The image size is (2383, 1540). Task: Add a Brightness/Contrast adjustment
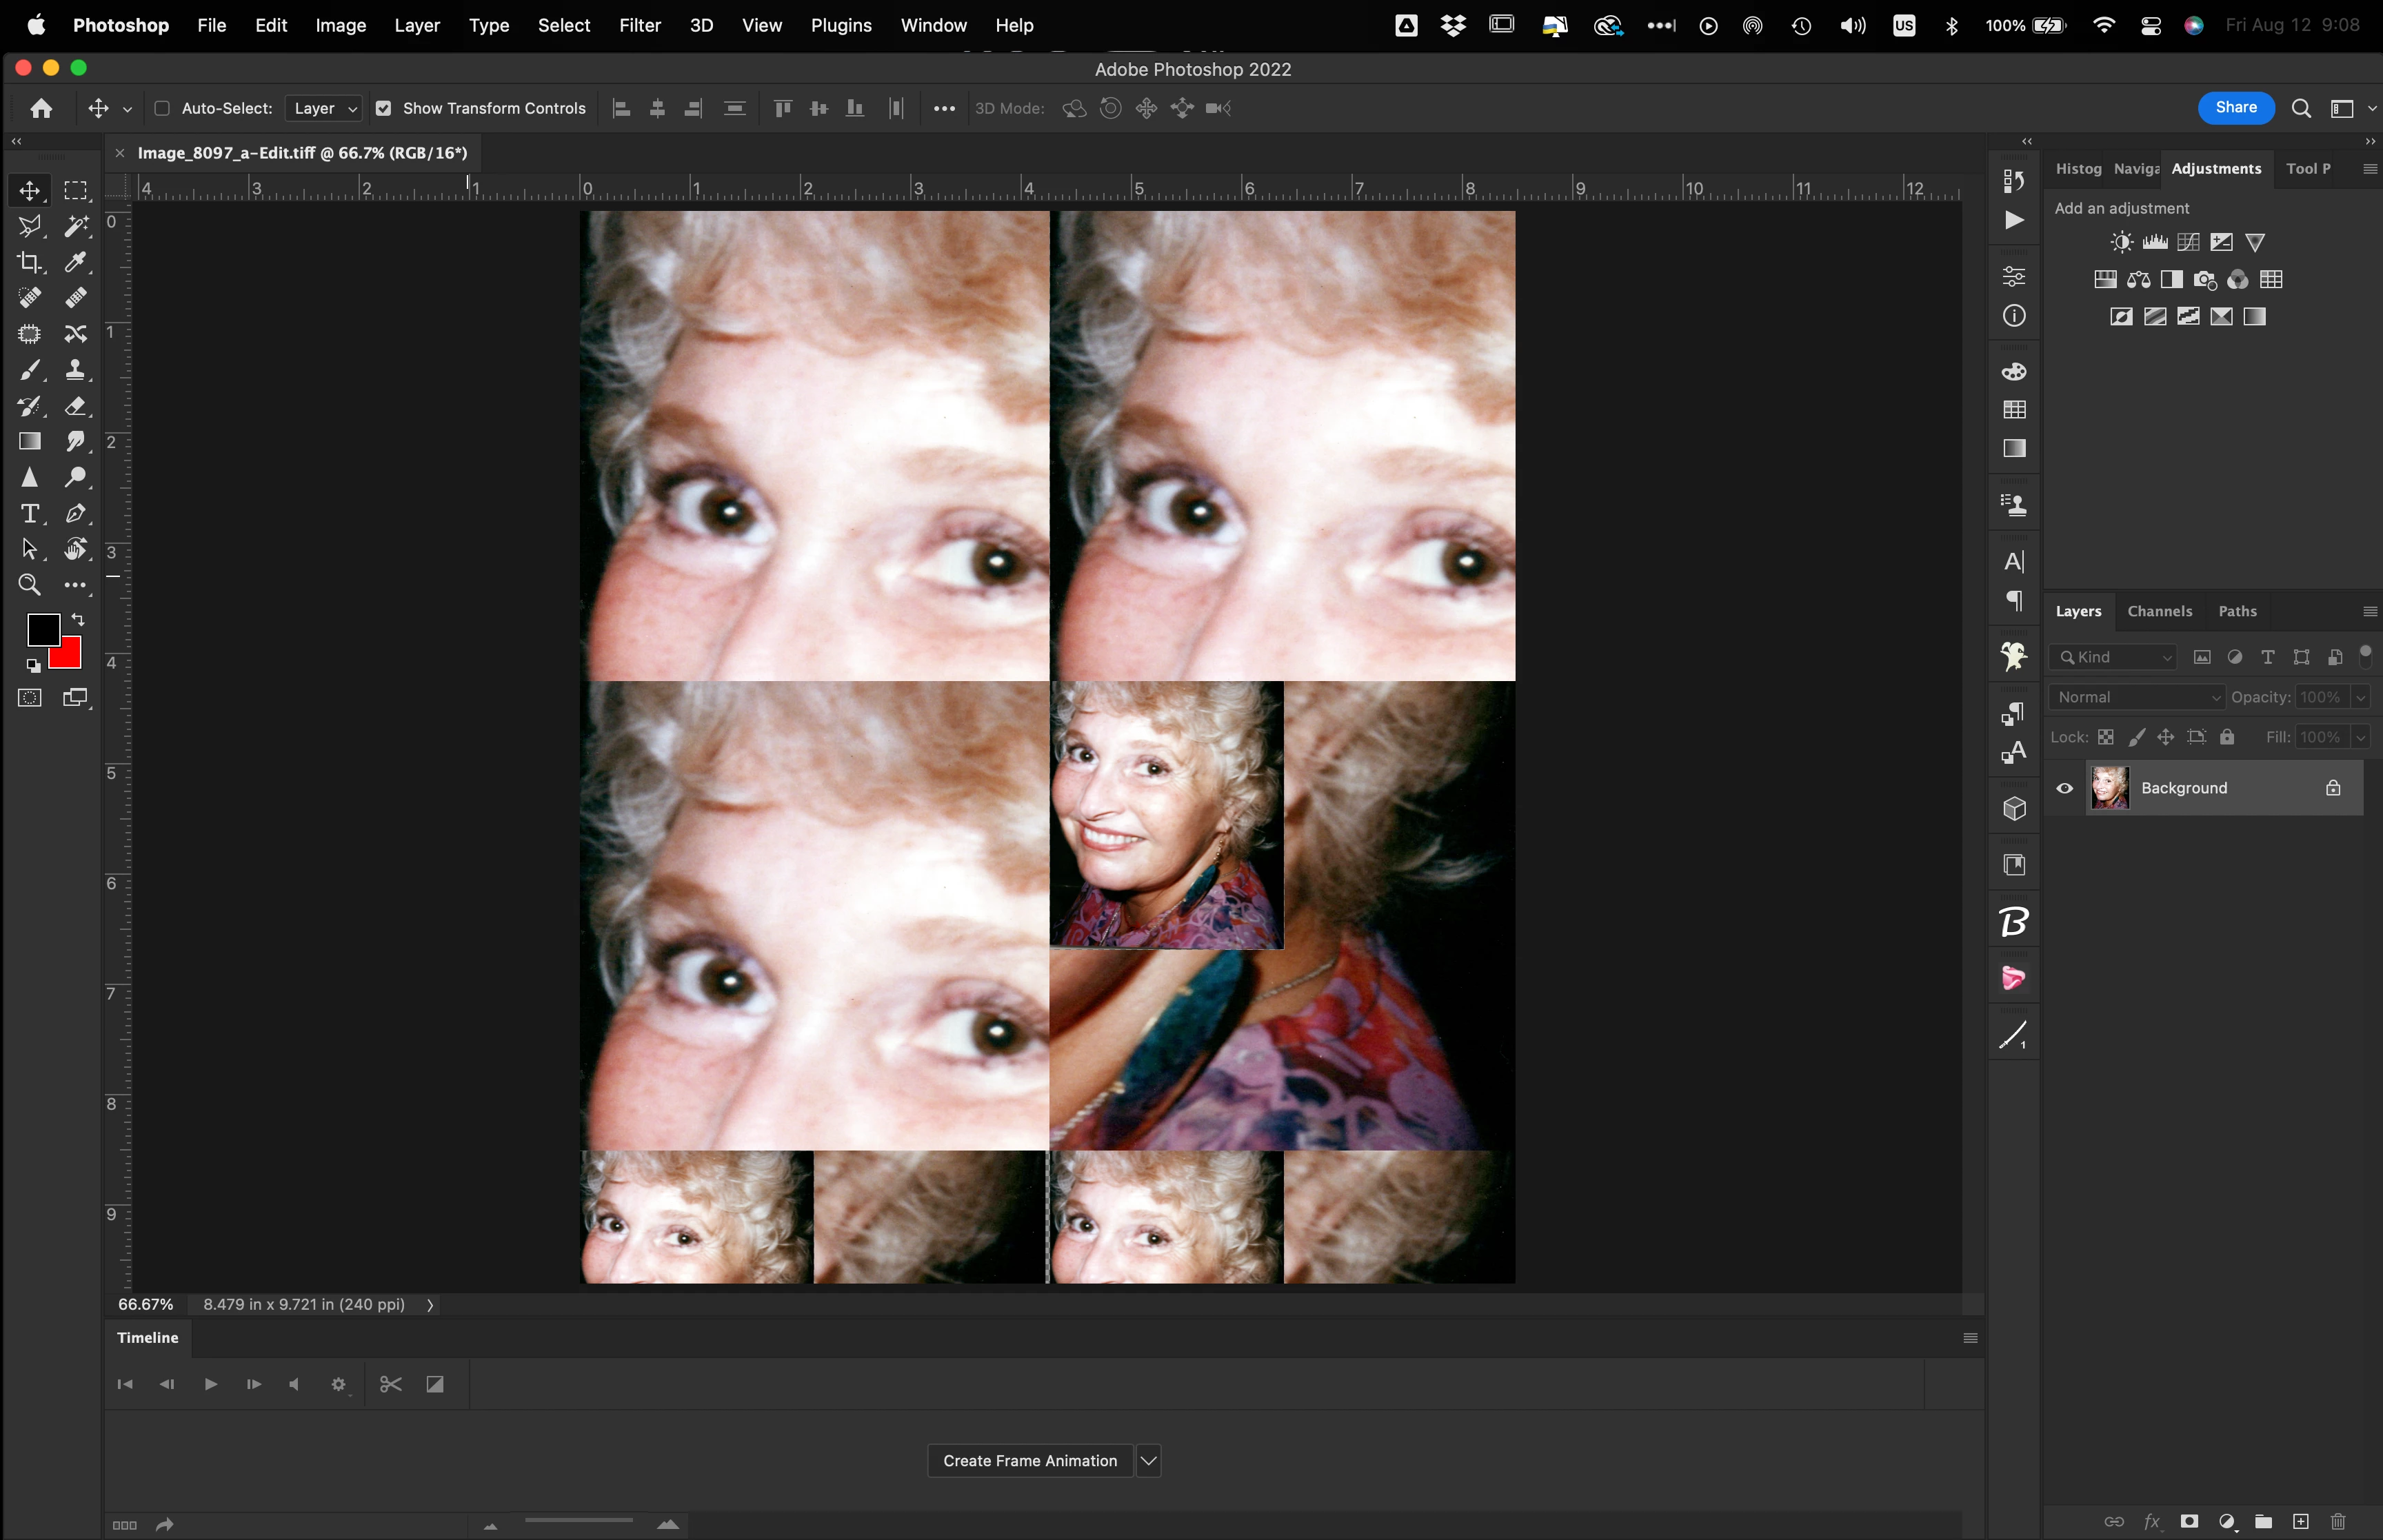[2121, 242]
